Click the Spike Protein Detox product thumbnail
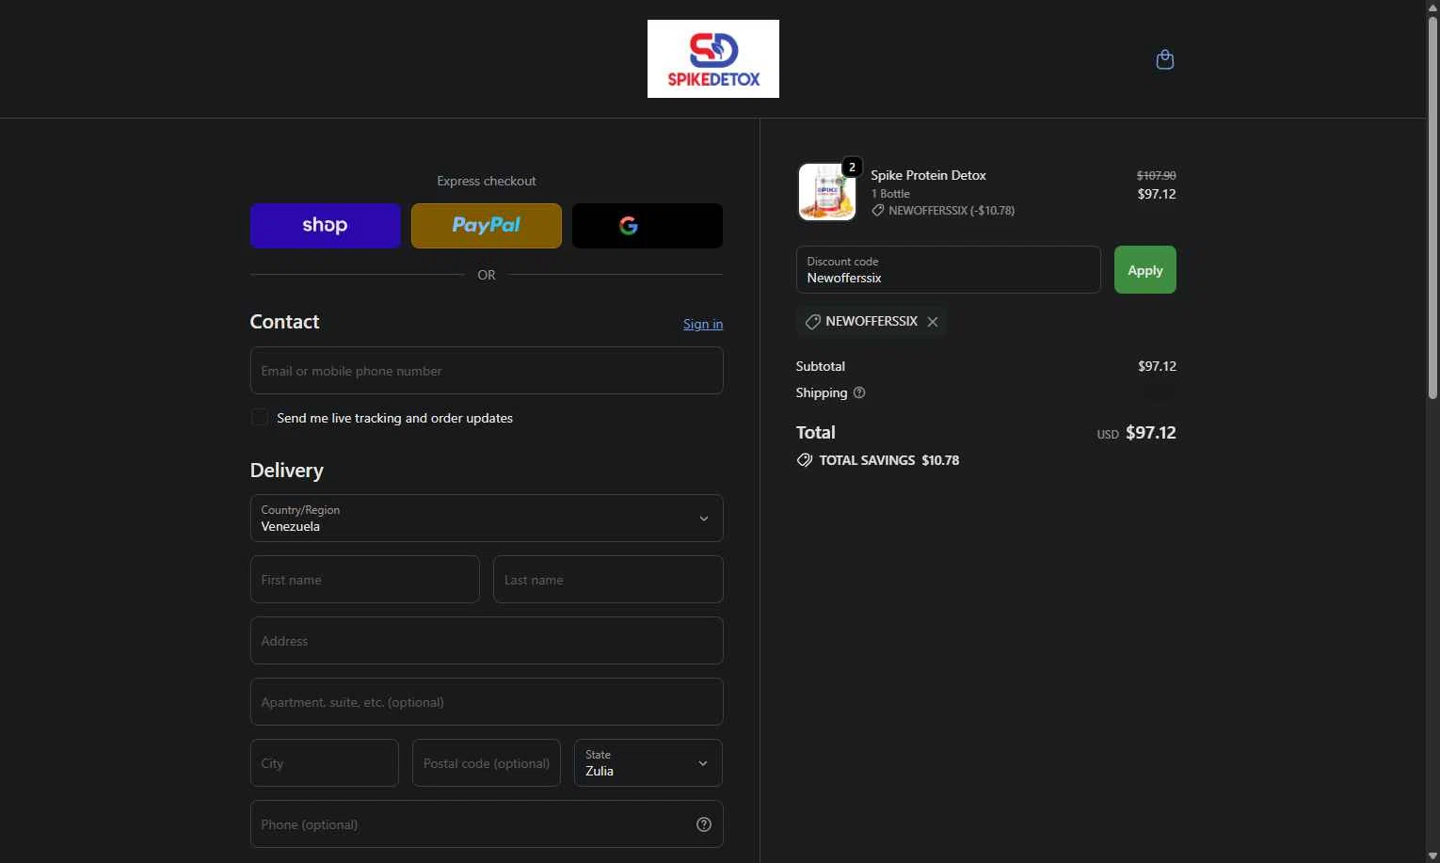Viewport: 1440px width, 863px height. (x=827, y=191)
